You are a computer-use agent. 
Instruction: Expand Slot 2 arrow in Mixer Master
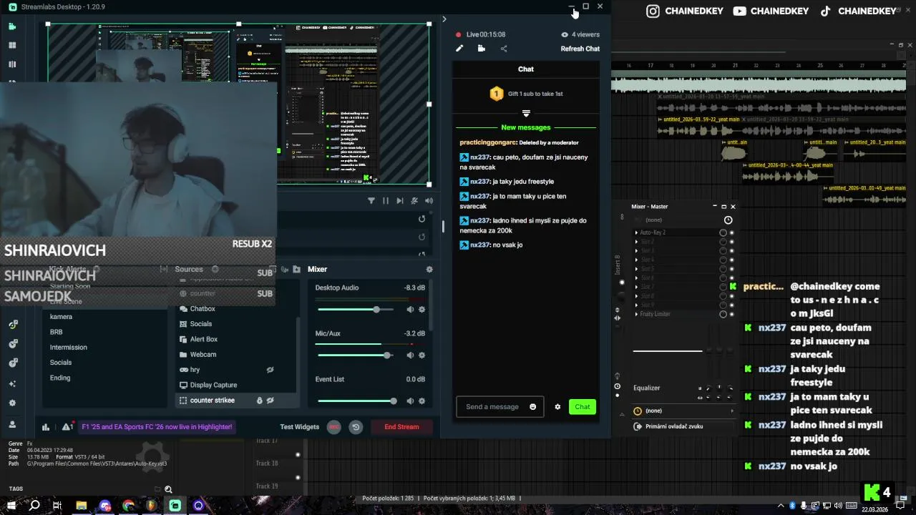click(636, 242)
